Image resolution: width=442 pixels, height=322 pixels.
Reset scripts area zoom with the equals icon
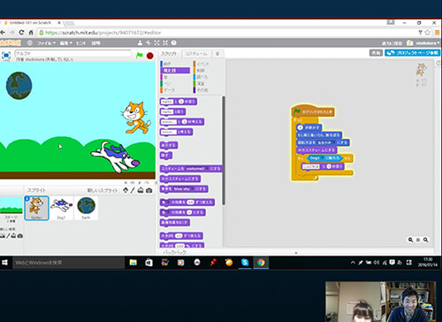(418, 240)
